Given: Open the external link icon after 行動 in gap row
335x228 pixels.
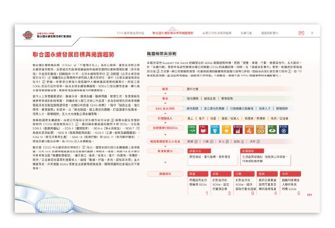Looking at the screenshot, I should 212,141.
